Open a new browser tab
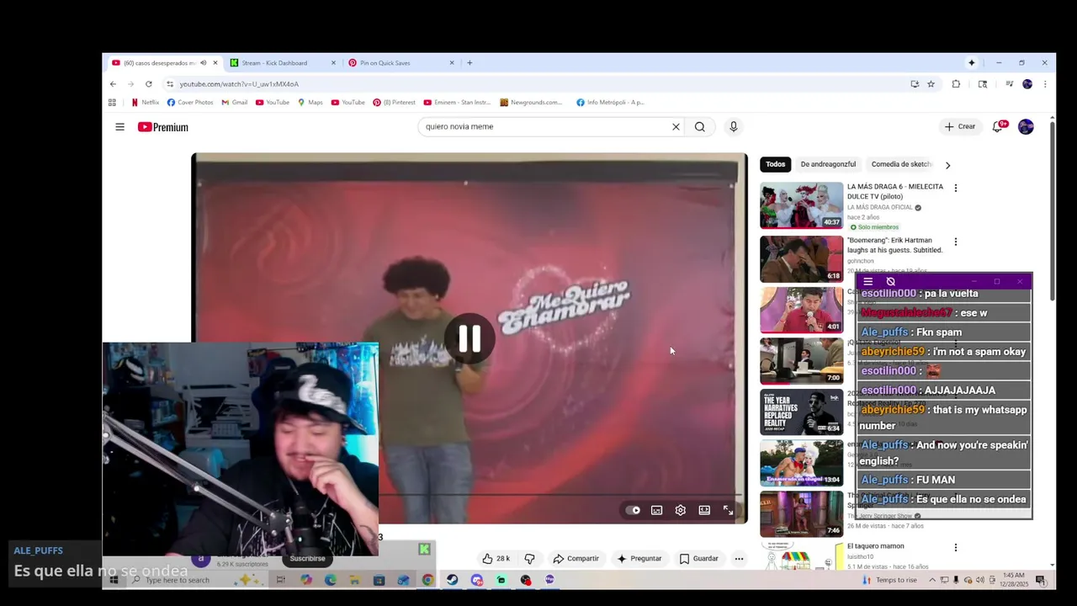Screen dimensions: 1077x606 click(470, 63)
